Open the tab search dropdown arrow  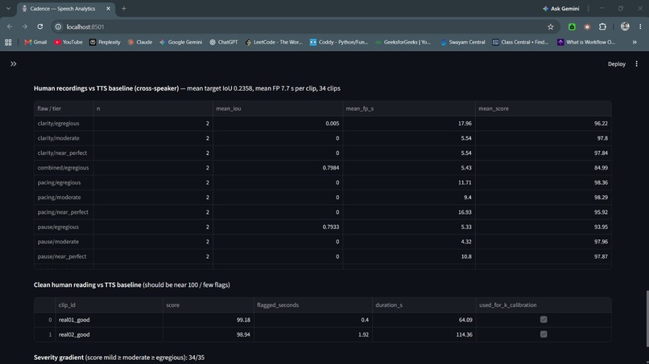(8, 9)
